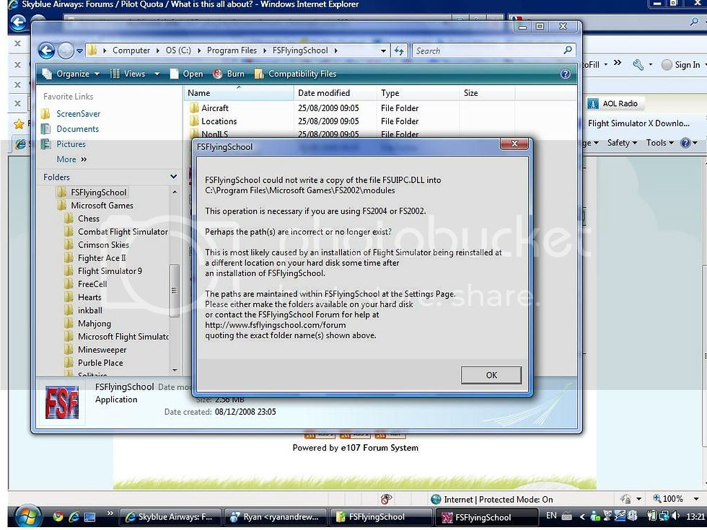Click the Burn toolbar button
This screenshot has height=530, width=707.
coord(229,74)
